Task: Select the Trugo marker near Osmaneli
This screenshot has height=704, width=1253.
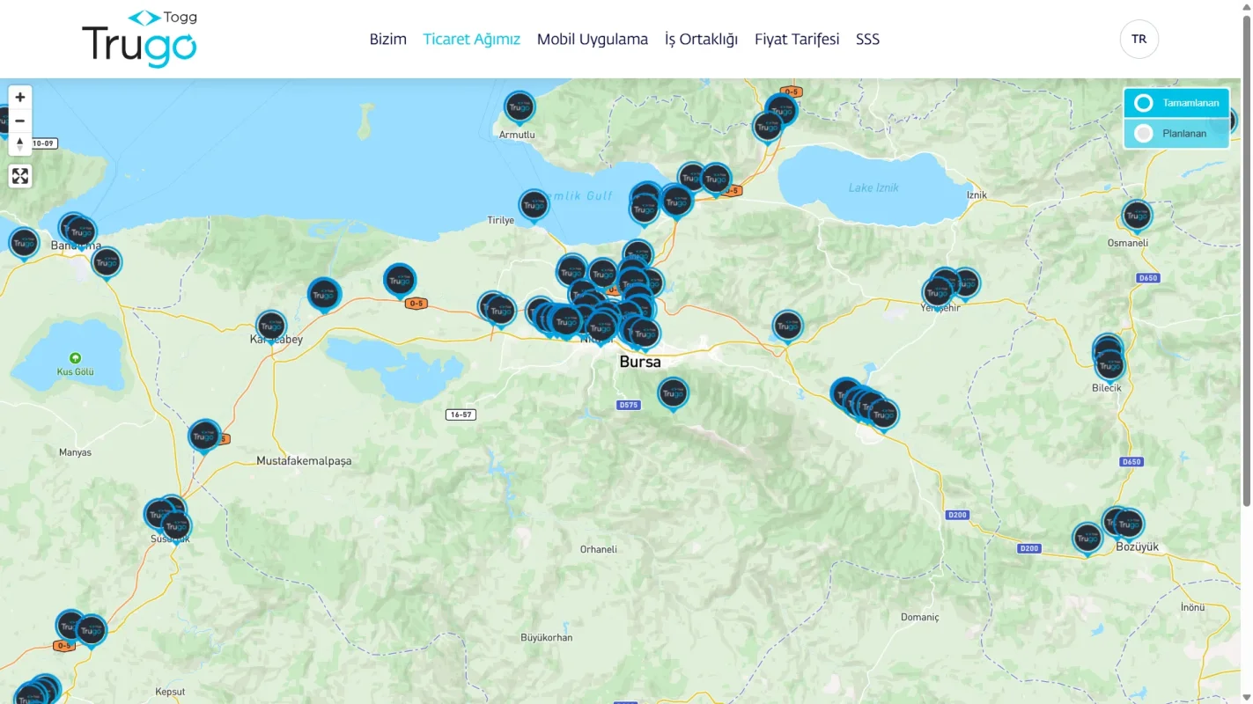Action: point(1136,216)
